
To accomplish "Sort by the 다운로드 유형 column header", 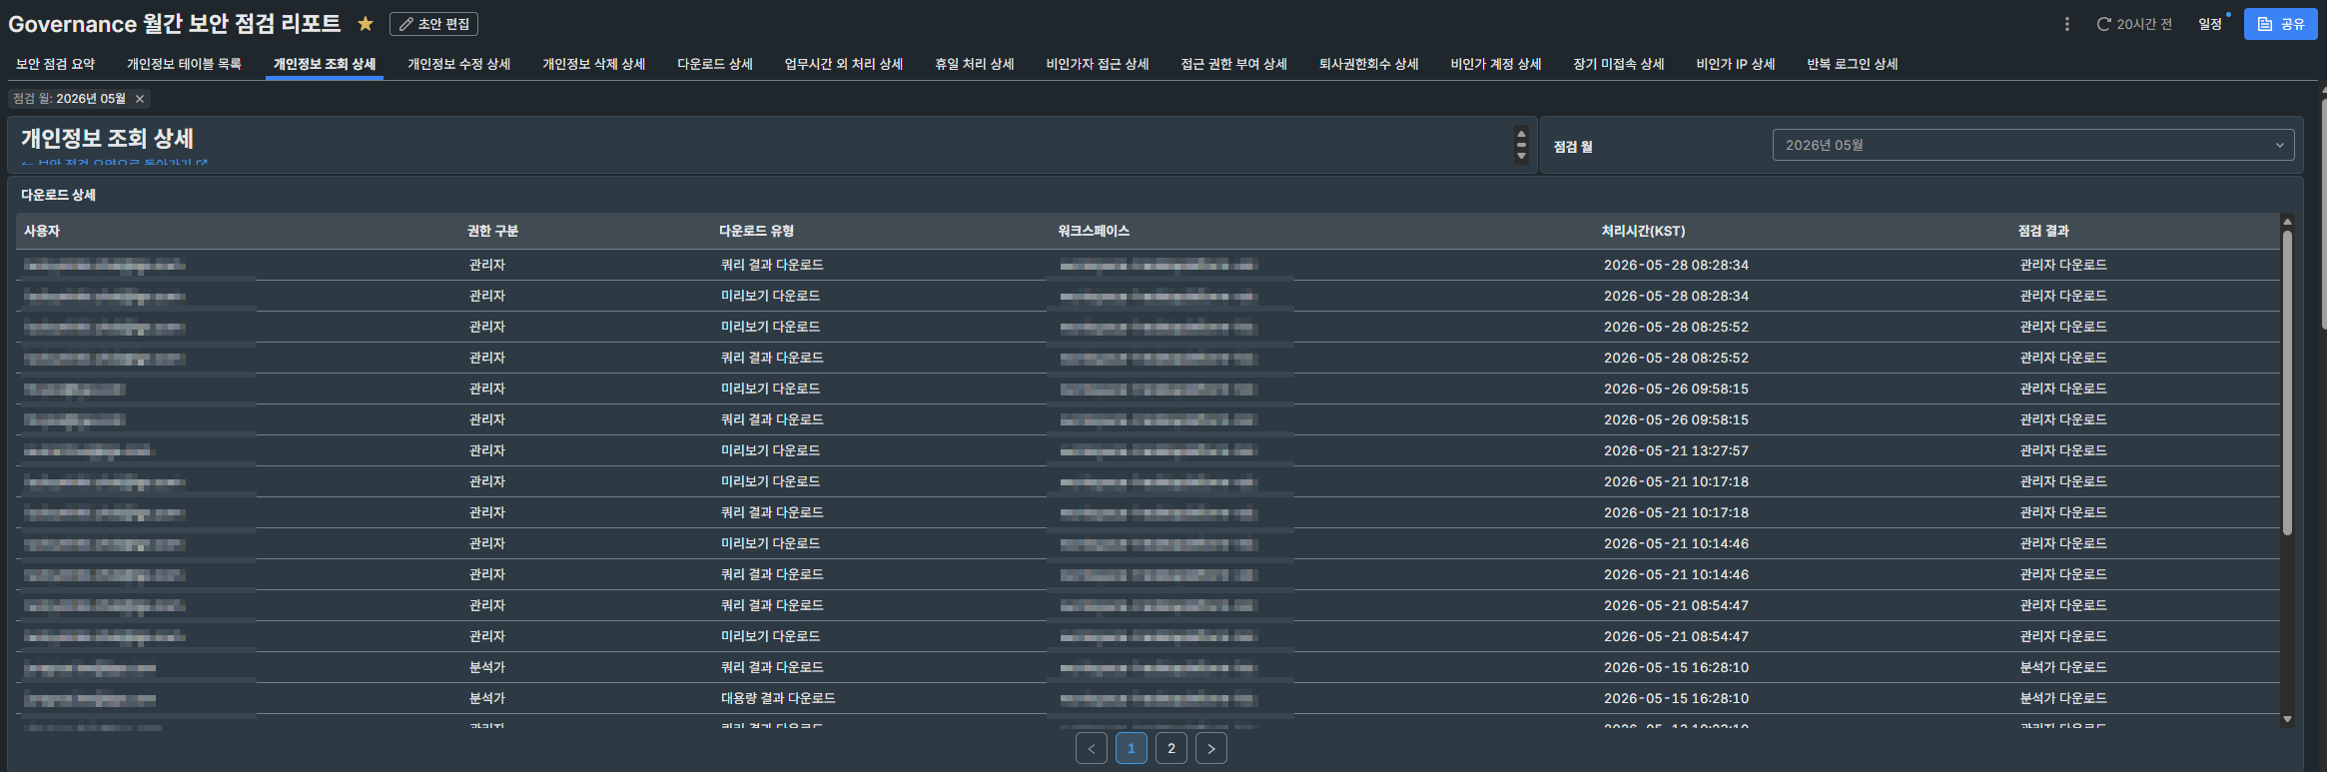I will tap(756, 231).
